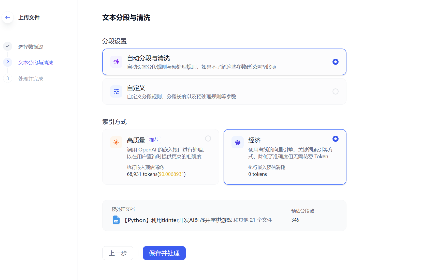Click the 自动分段与清洗 option title
Image resolution: width=435 pixels, height=280 pixels.
148,58
